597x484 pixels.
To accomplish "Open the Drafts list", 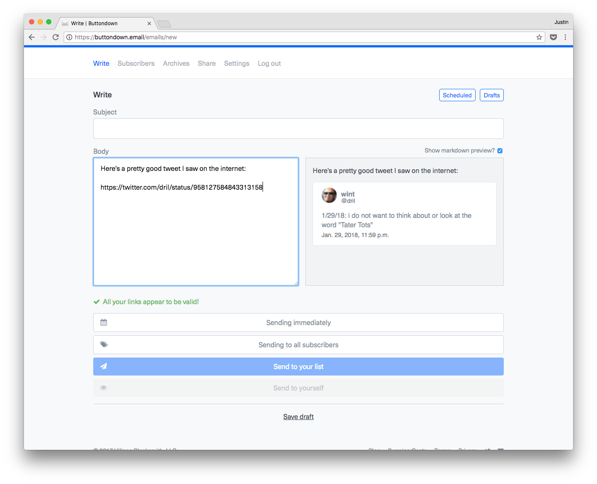I will pyautogui.click(x=491, y=95).
